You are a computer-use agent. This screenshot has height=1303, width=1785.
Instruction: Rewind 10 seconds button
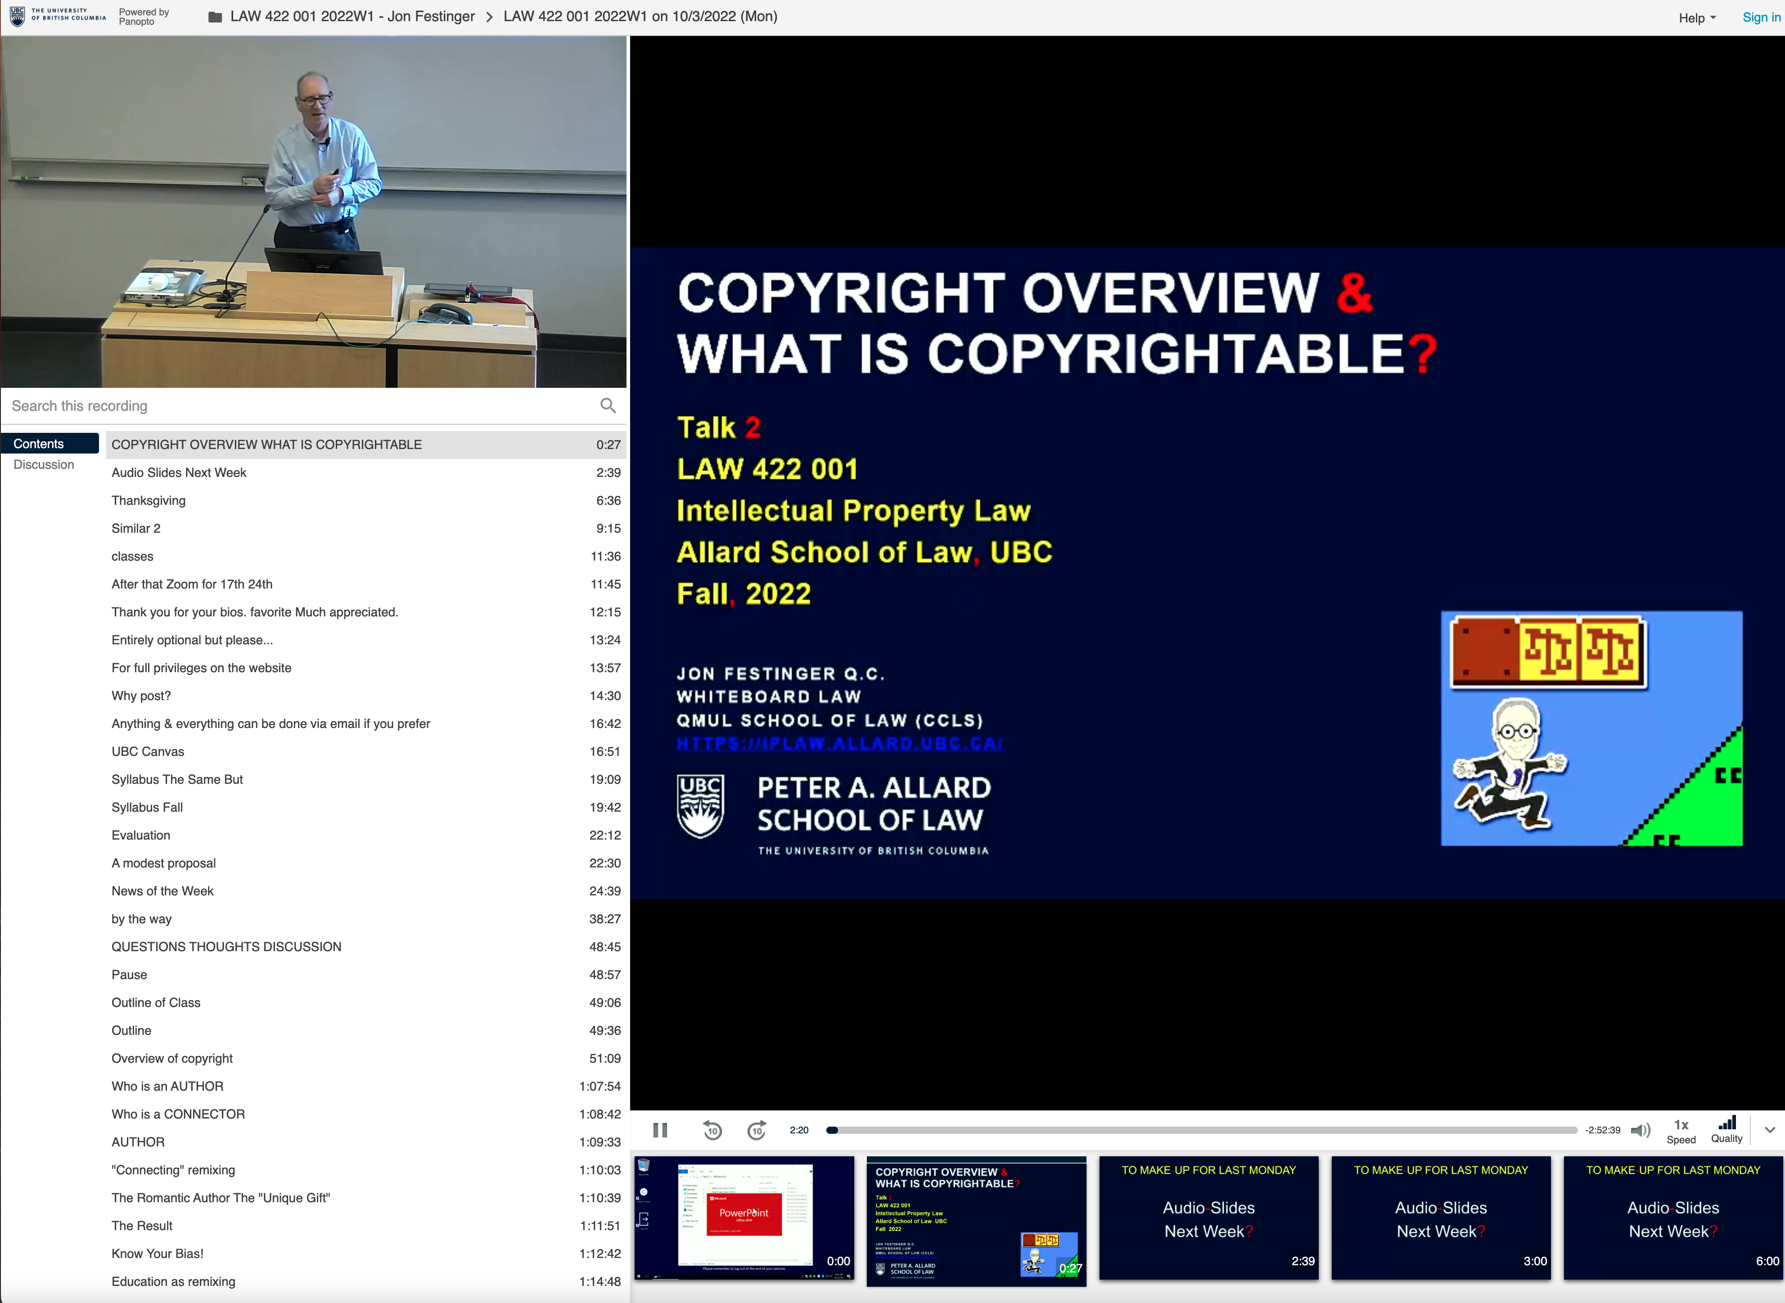tap(712, 1130)
